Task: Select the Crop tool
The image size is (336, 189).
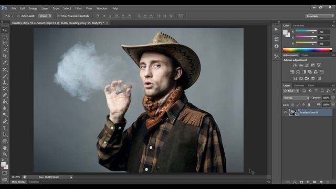Action: pos(5,56)
